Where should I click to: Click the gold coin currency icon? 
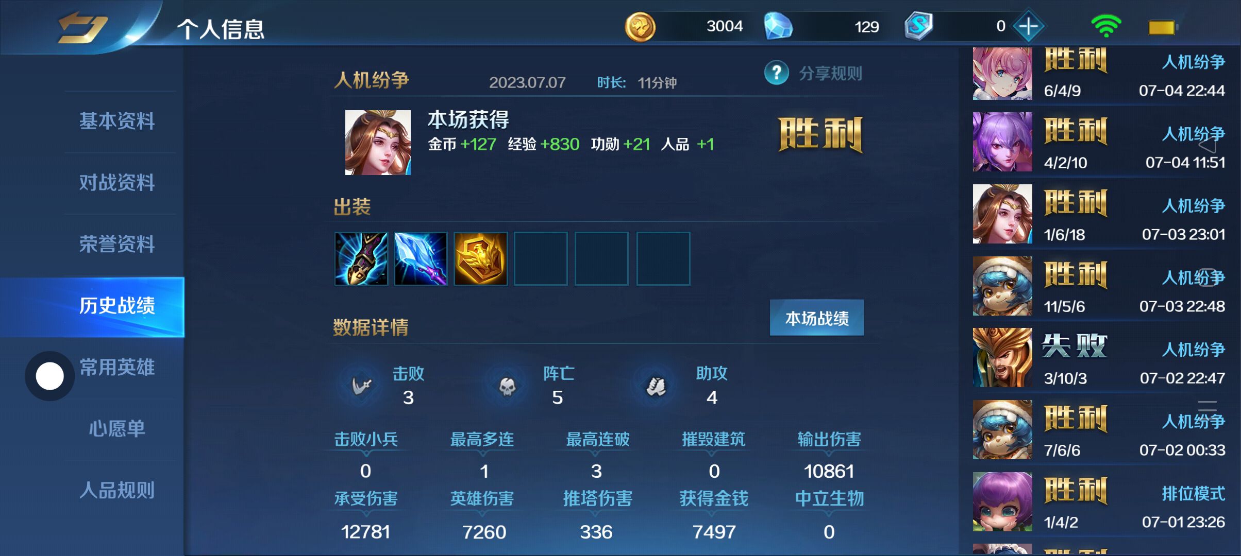tap(640, 27)
